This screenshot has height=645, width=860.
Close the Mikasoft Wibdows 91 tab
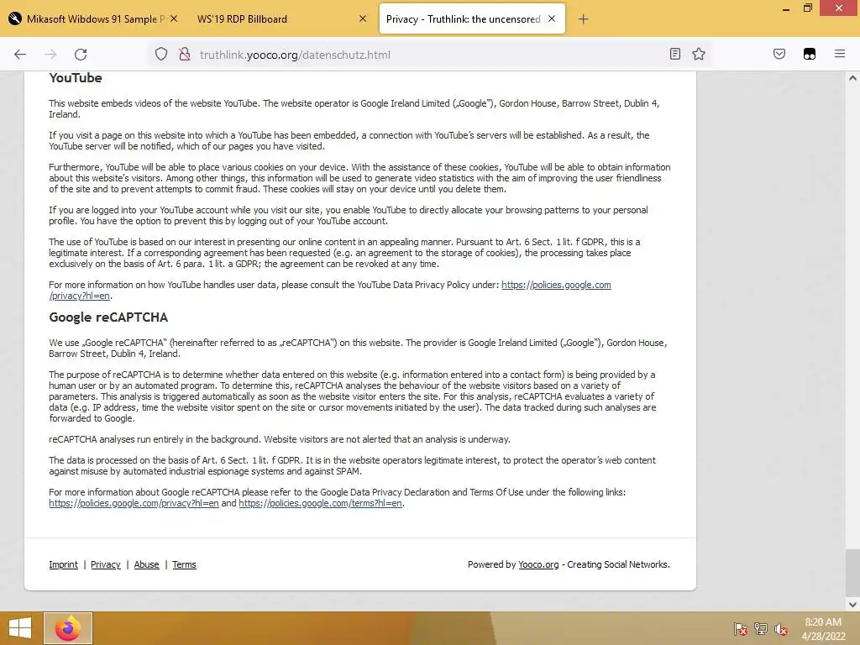point(174,18)
